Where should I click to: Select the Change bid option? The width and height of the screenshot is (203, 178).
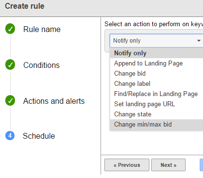point(157,74)
